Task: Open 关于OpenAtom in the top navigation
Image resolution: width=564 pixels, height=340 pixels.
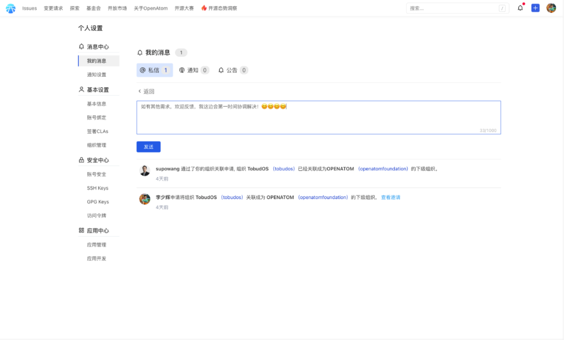Action: pyautogui.click(x=151, y=8)
